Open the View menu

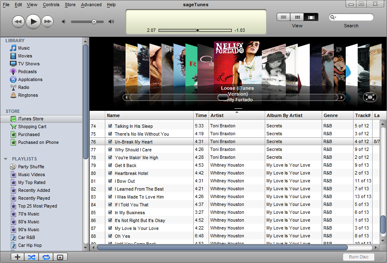tap(32, 5)
